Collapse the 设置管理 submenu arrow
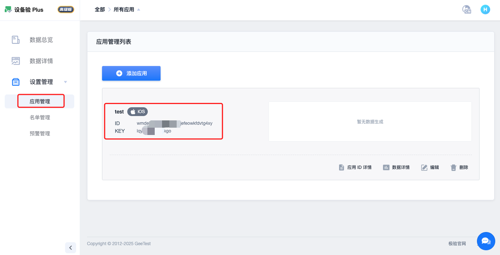The image size is (500, 255). (66, 82)
